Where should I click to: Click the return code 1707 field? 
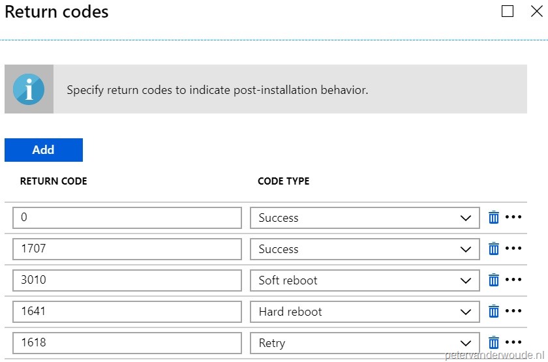127,249
